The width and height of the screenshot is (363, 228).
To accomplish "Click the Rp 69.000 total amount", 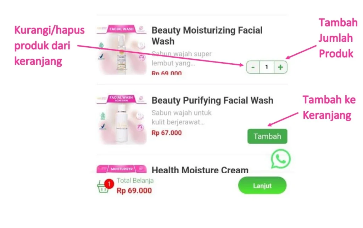I will pos(134,191).
